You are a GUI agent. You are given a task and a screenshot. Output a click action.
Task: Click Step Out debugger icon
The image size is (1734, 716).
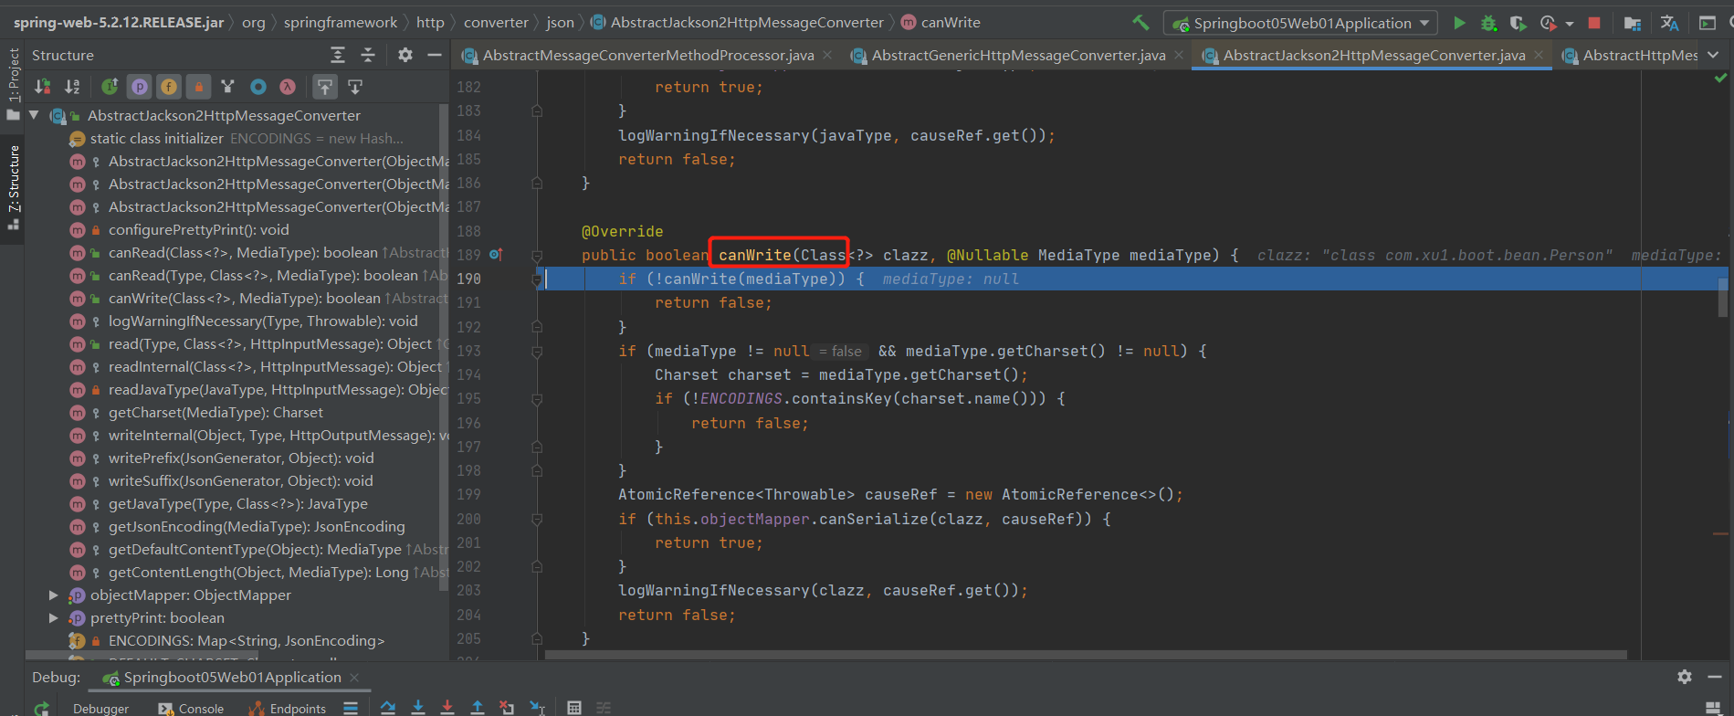(x=478, y=708)
